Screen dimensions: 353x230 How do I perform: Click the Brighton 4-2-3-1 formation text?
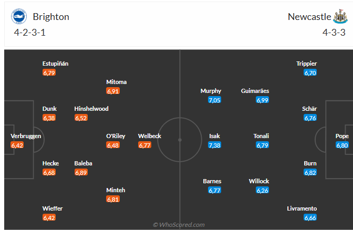31,32
